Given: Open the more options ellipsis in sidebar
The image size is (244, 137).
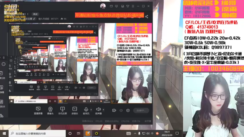Looking at the screenshot, I should (x=4, y=64).
